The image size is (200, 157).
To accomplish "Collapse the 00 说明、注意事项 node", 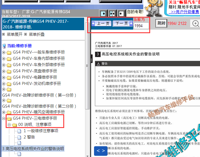I will pyautogui.click(x=9, y=125).
